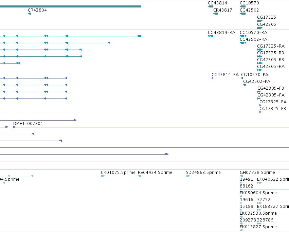289x232 pixels.
Task: Click protein CG42502-PA
Action: 257,81
